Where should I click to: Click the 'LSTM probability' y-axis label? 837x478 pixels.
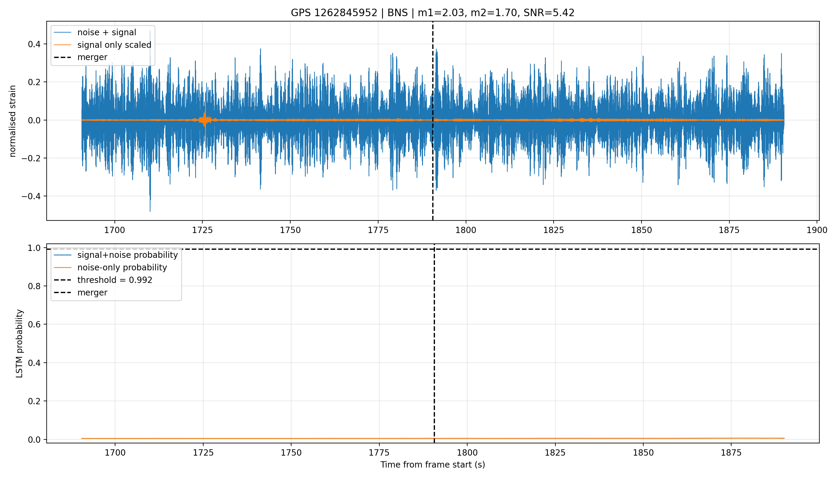pos(20,343)
